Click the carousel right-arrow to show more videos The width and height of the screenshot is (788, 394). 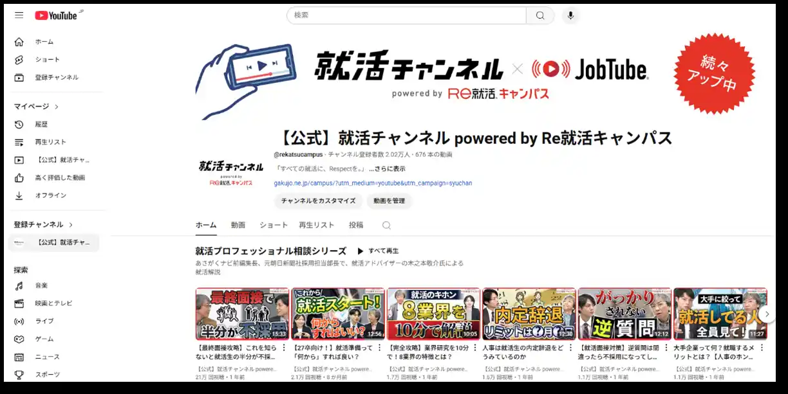(x=767, y=313)
